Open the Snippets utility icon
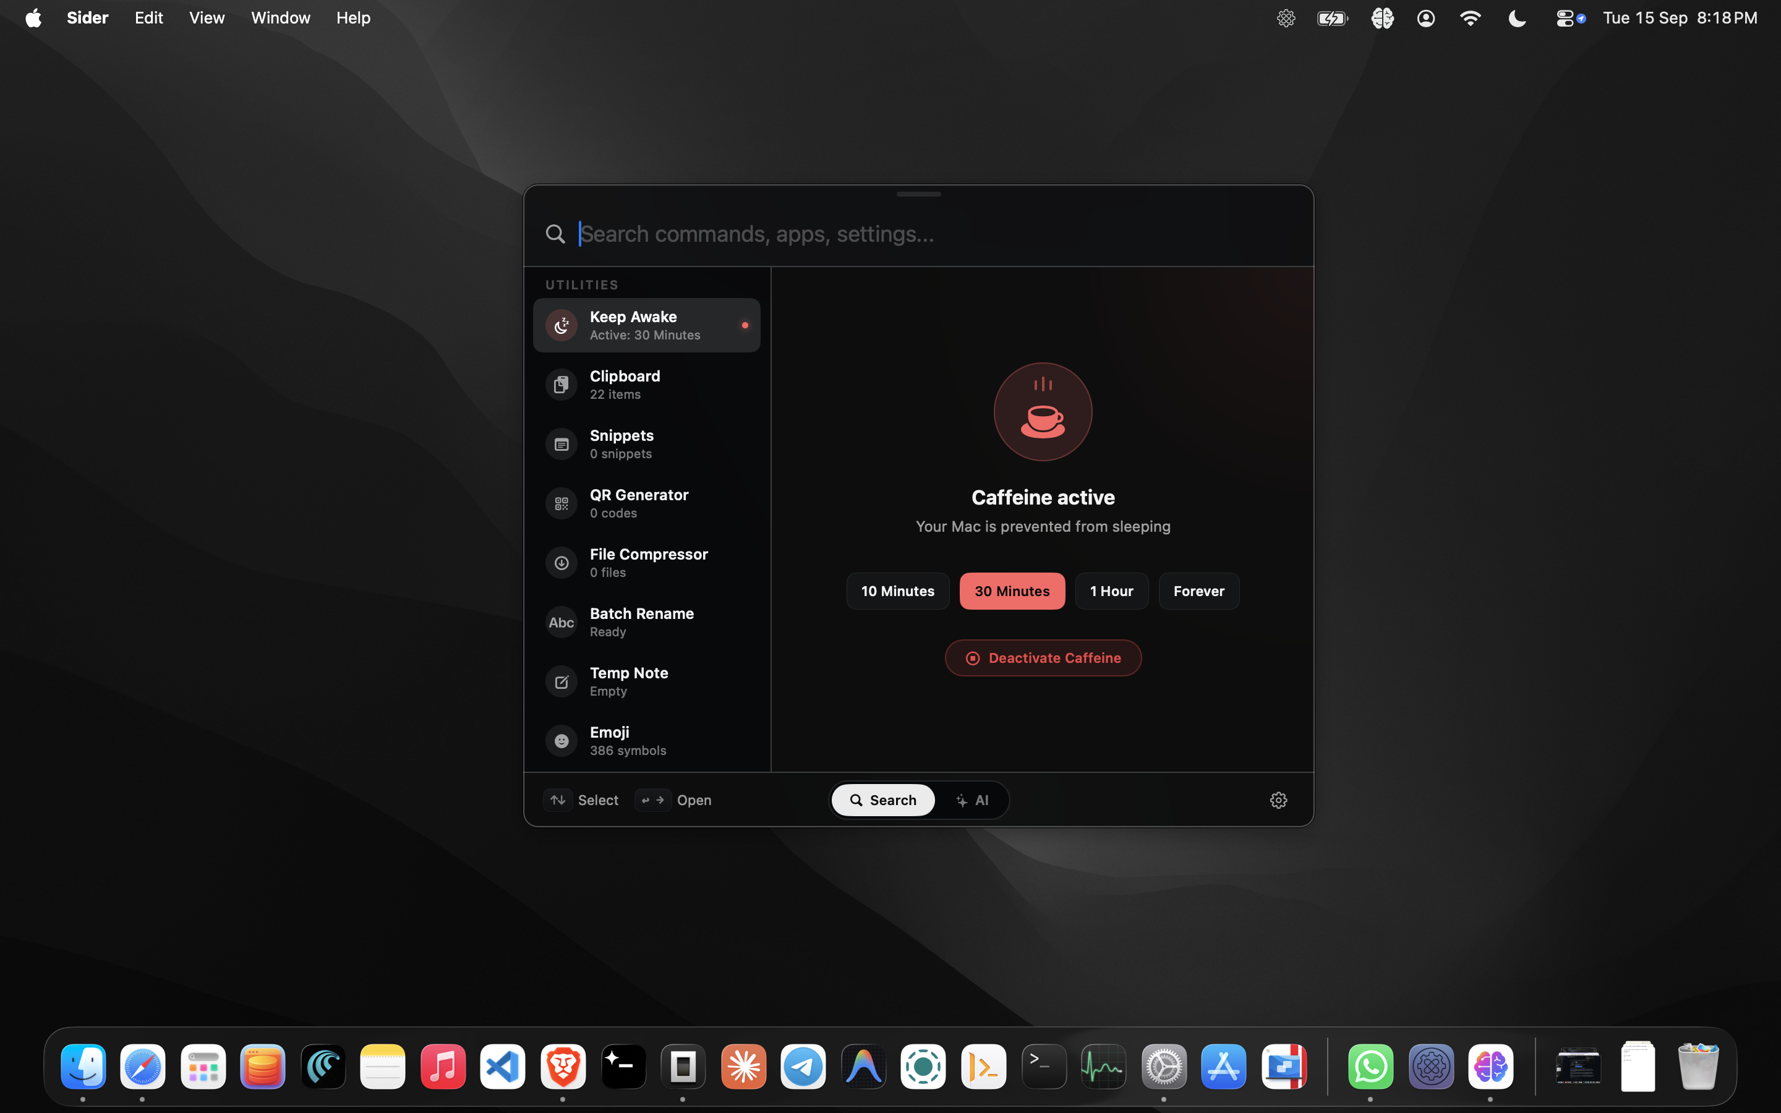The height and width of the screenshot is (1113, 1781). [562, 444]
